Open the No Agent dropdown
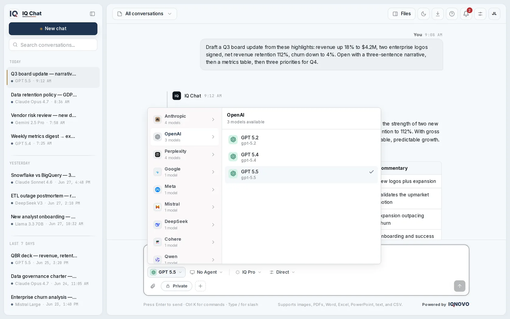The image size is (510, 319). coord(206,272)
